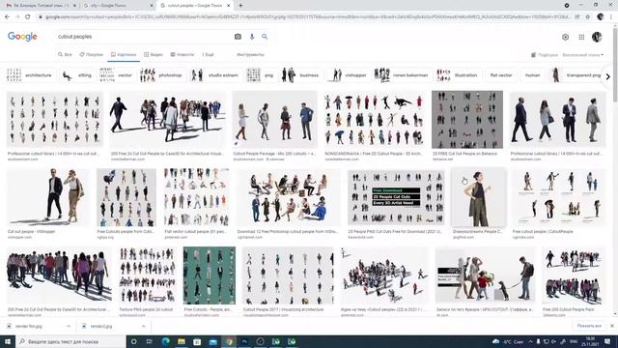
Task: Click the Google logo
Action: 22,37
